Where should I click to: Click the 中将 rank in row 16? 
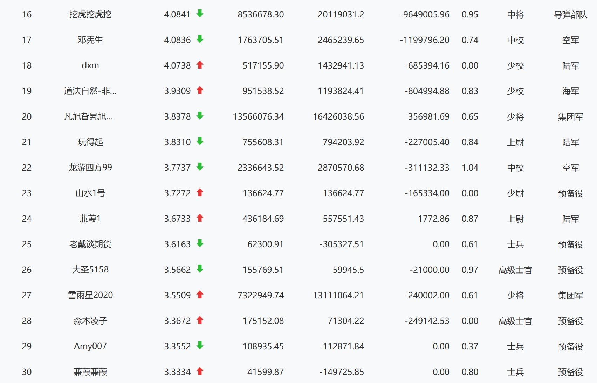515,15
